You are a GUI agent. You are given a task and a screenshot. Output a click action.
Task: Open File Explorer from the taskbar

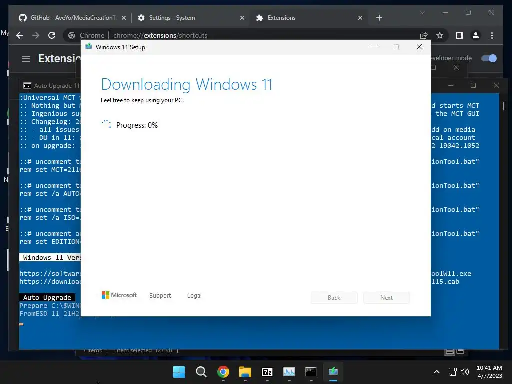click(x=245, y=372)
